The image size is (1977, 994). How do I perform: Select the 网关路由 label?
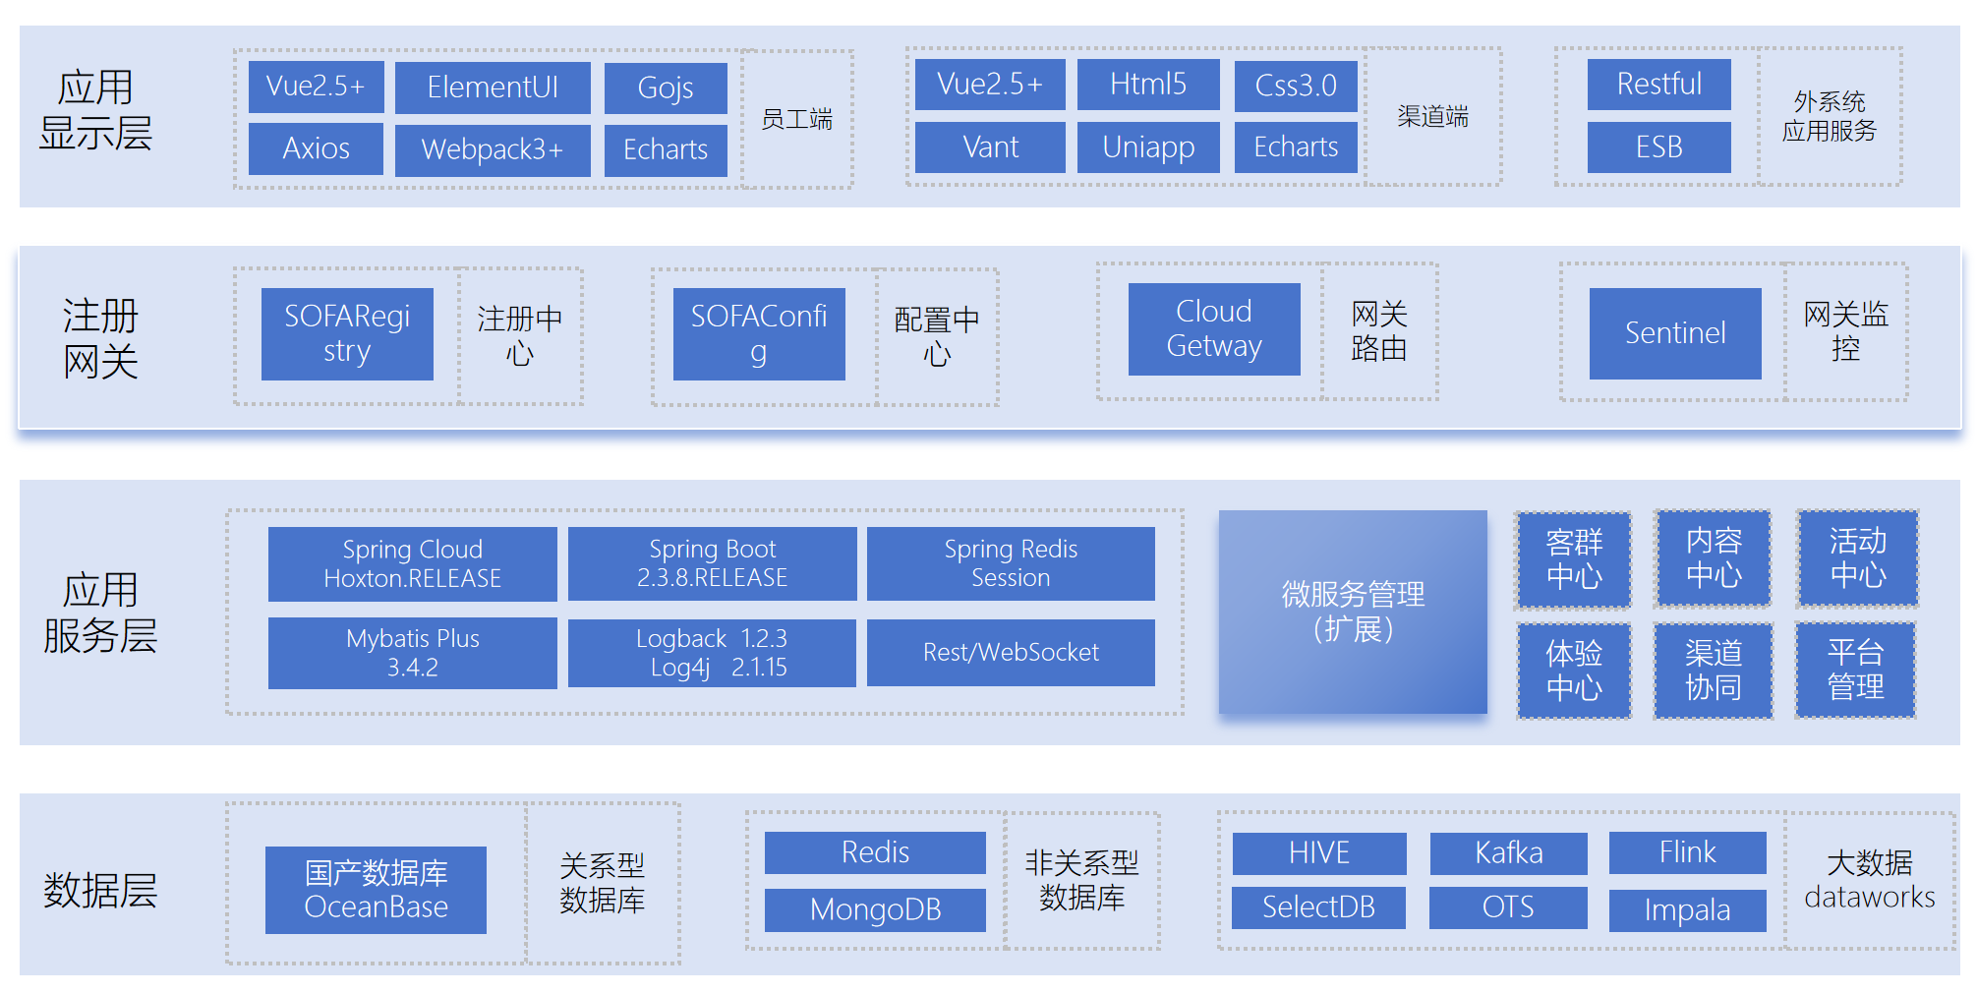click(x=1379, y=331)
